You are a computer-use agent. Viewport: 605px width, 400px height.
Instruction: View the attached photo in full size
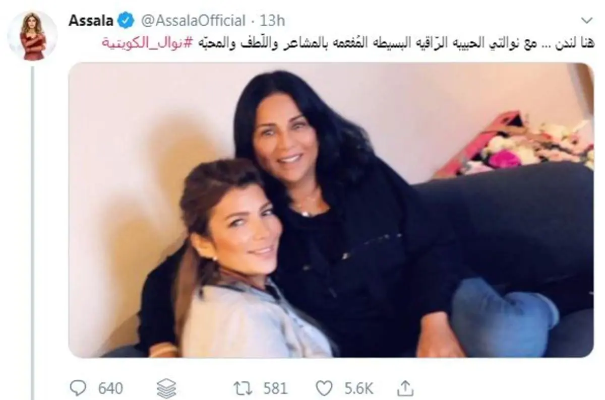(331, 210)
